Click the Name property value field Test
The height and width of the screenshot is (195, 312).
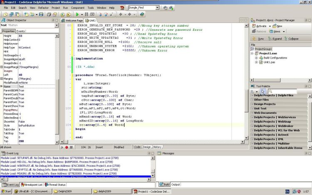pyautogui.click(x=37, y=86)
